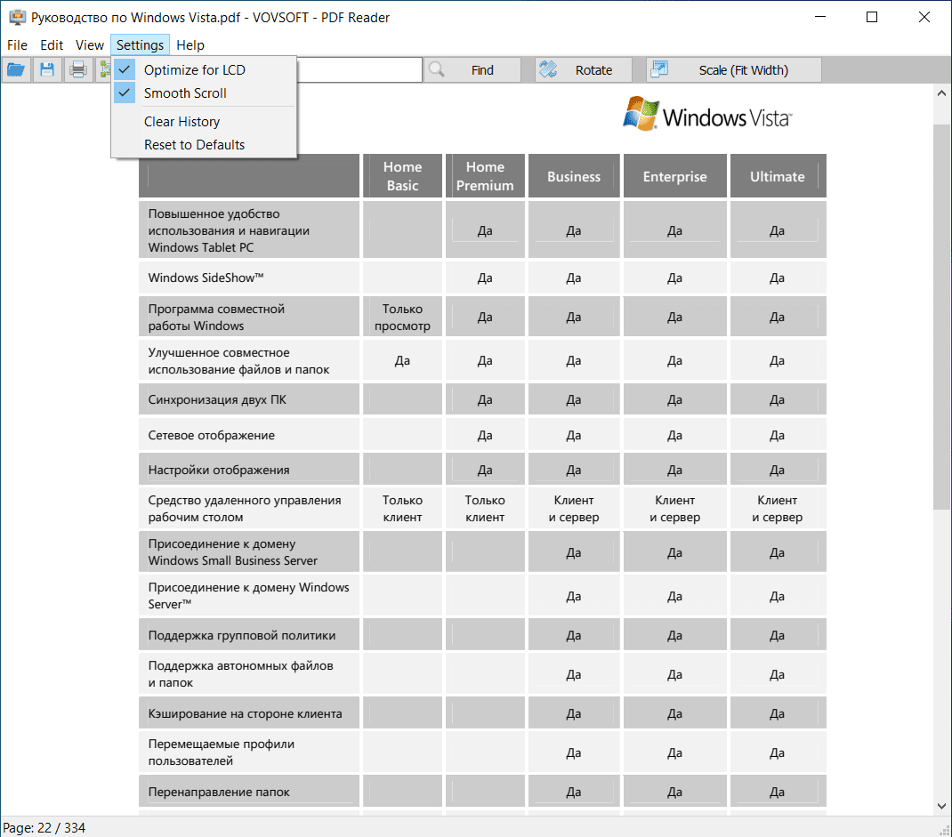The height and width of the screenshot is (837, 952).
Task: Close the open Settings menu
Action: point(140,44)
